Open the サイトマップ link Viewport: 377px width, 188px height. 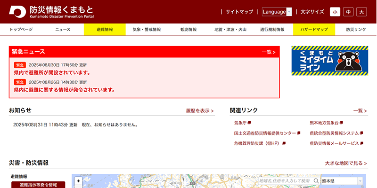click(239, 12)
